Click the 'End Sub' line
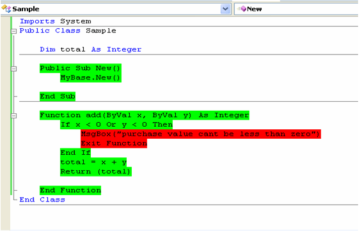 click(x=58, y=97)
